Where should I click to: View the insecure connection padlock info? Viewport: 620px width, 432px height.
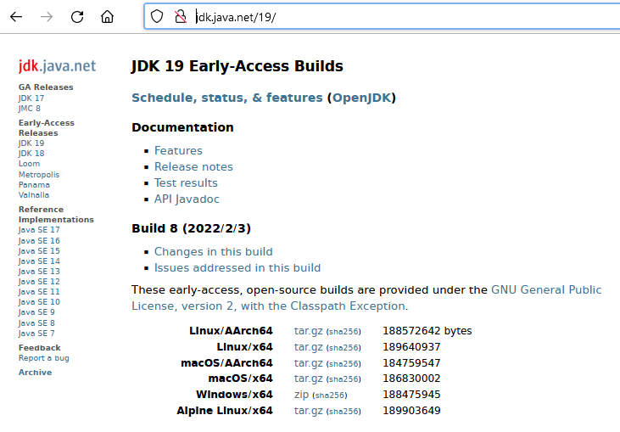pos(181,17)
